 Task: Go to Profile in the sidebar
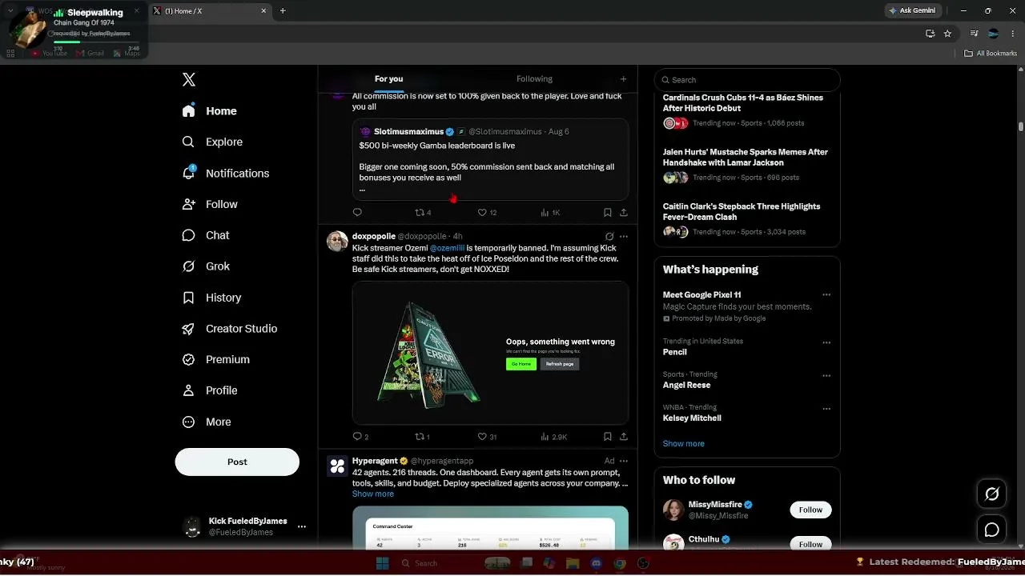(x=210, y=390)
